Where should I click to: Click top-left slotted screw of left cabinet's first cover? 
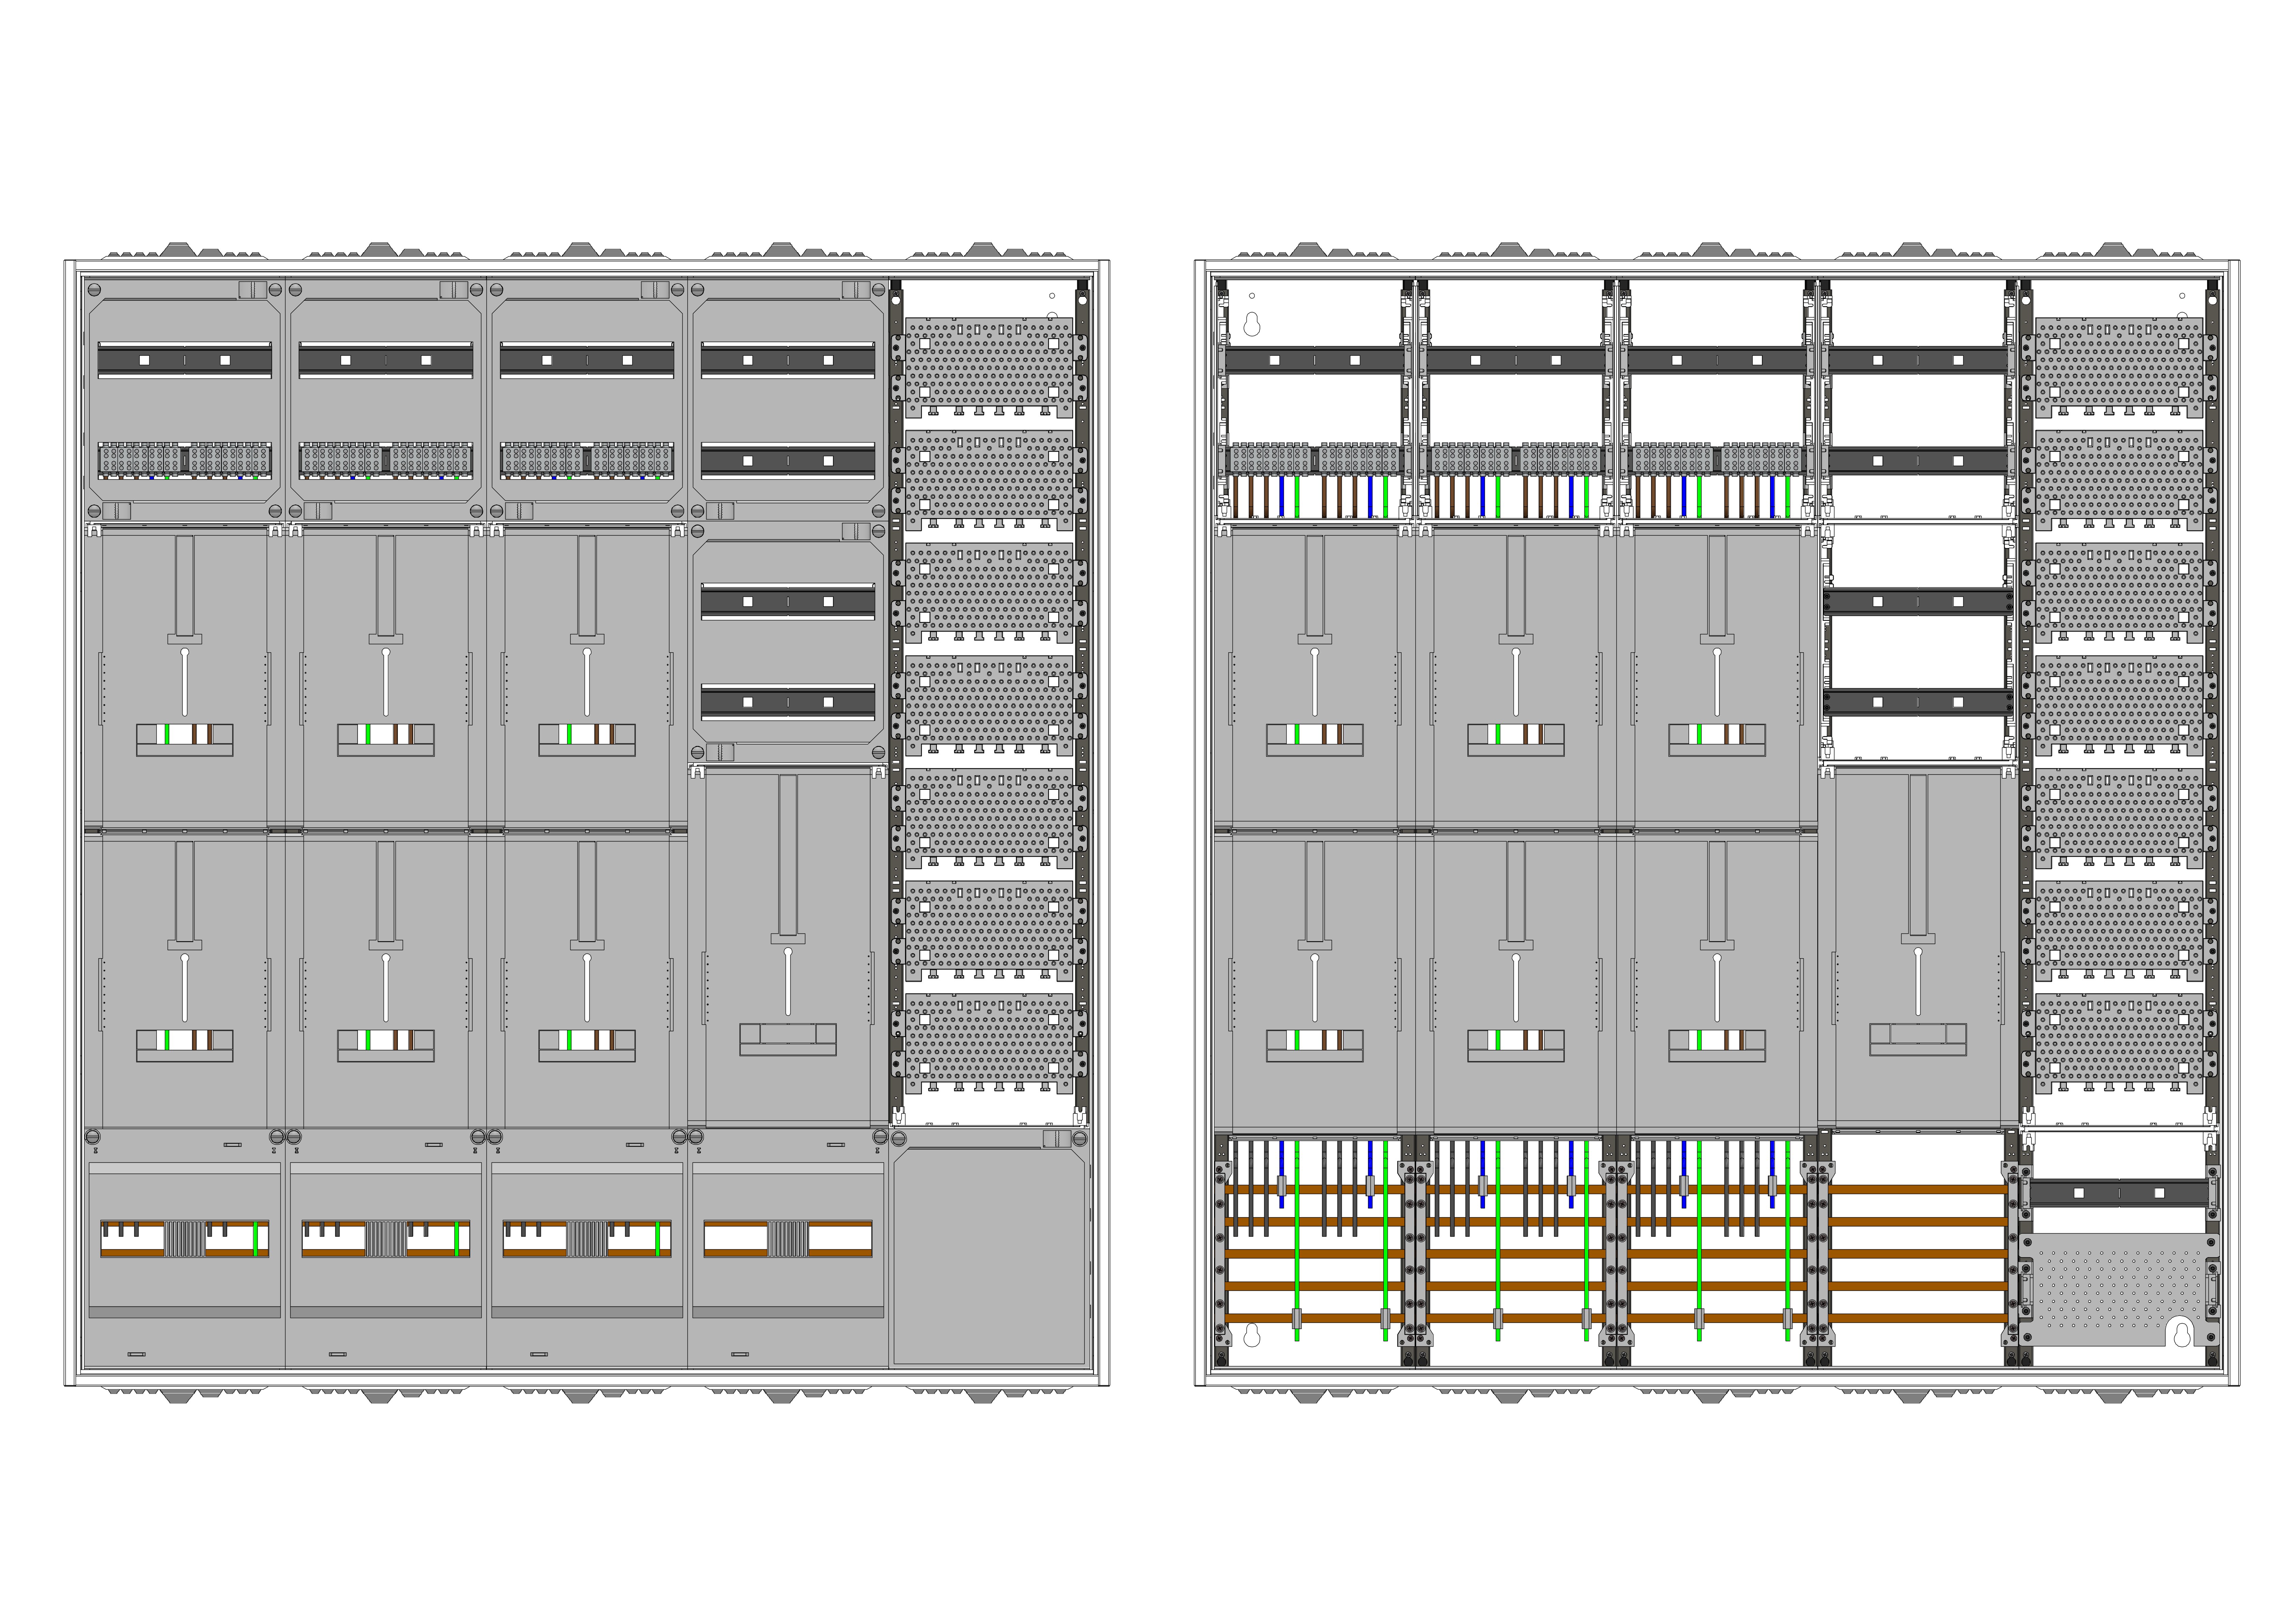pyautogui.click(x=94, y=290)
